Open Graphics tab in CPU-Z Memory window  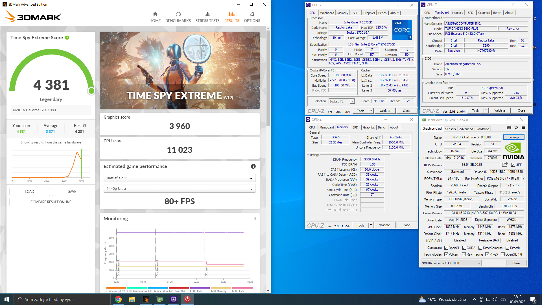pyautogui.click(x=369, y=127)
